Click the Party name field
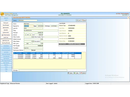This screenshot has height=97, width=130. tap(41, 30)
